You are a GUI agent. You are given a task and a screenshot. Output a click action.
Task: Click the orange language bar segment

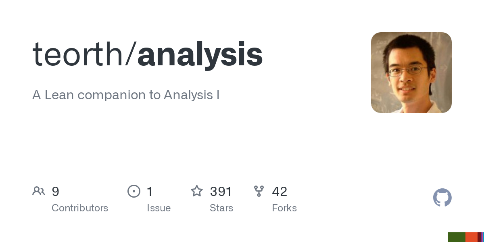(x=471, y=237)
